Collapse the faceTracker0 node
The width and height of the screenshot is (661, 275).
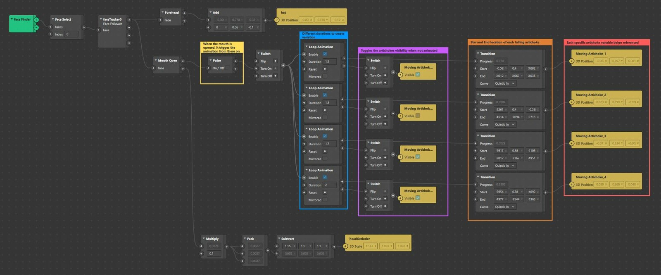101,19
